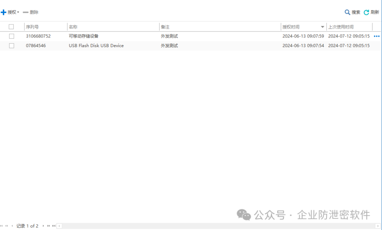382x230 pixels.
Task: Go to the last record pager icon
Action: [54, 226]
